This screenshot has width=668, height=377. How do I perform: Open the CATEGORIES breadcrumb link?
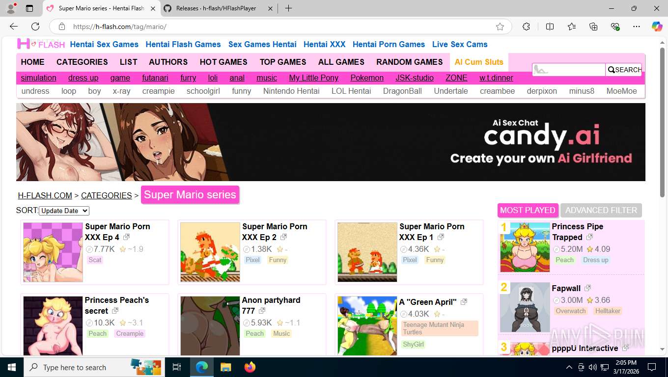point(107,195)
